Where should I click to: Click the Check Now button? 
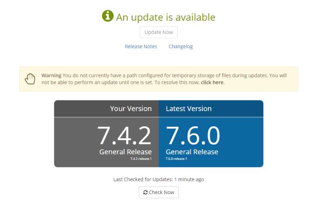[x=159, y=192]
